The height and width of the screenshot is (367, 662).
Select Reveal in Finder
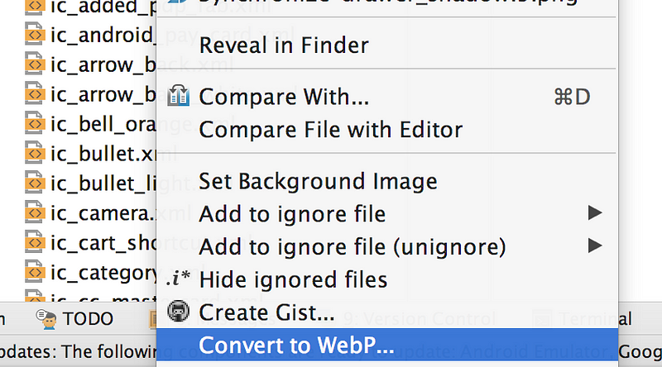tap(387, 45)
